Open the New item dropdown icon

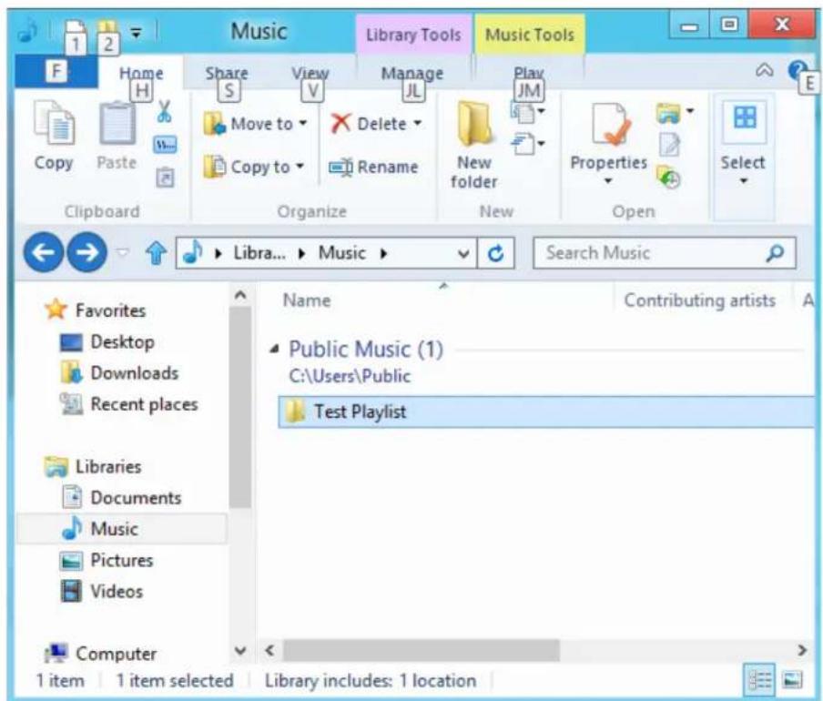coord(527,112)
